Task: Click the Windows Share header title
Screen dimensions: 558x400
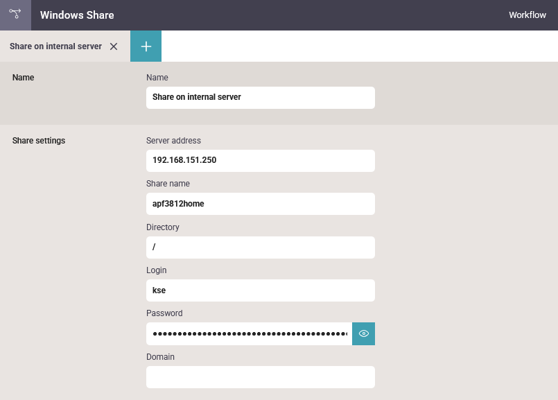Action: tap(77, 15)
